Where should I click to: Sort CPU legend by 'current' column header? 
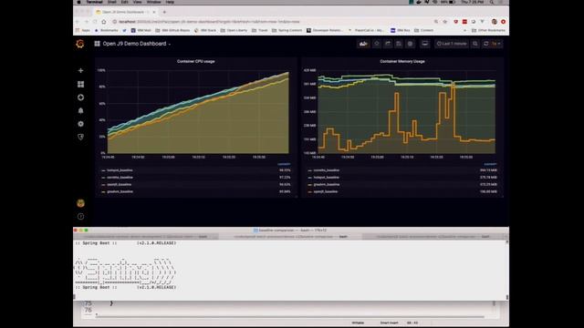284,164
